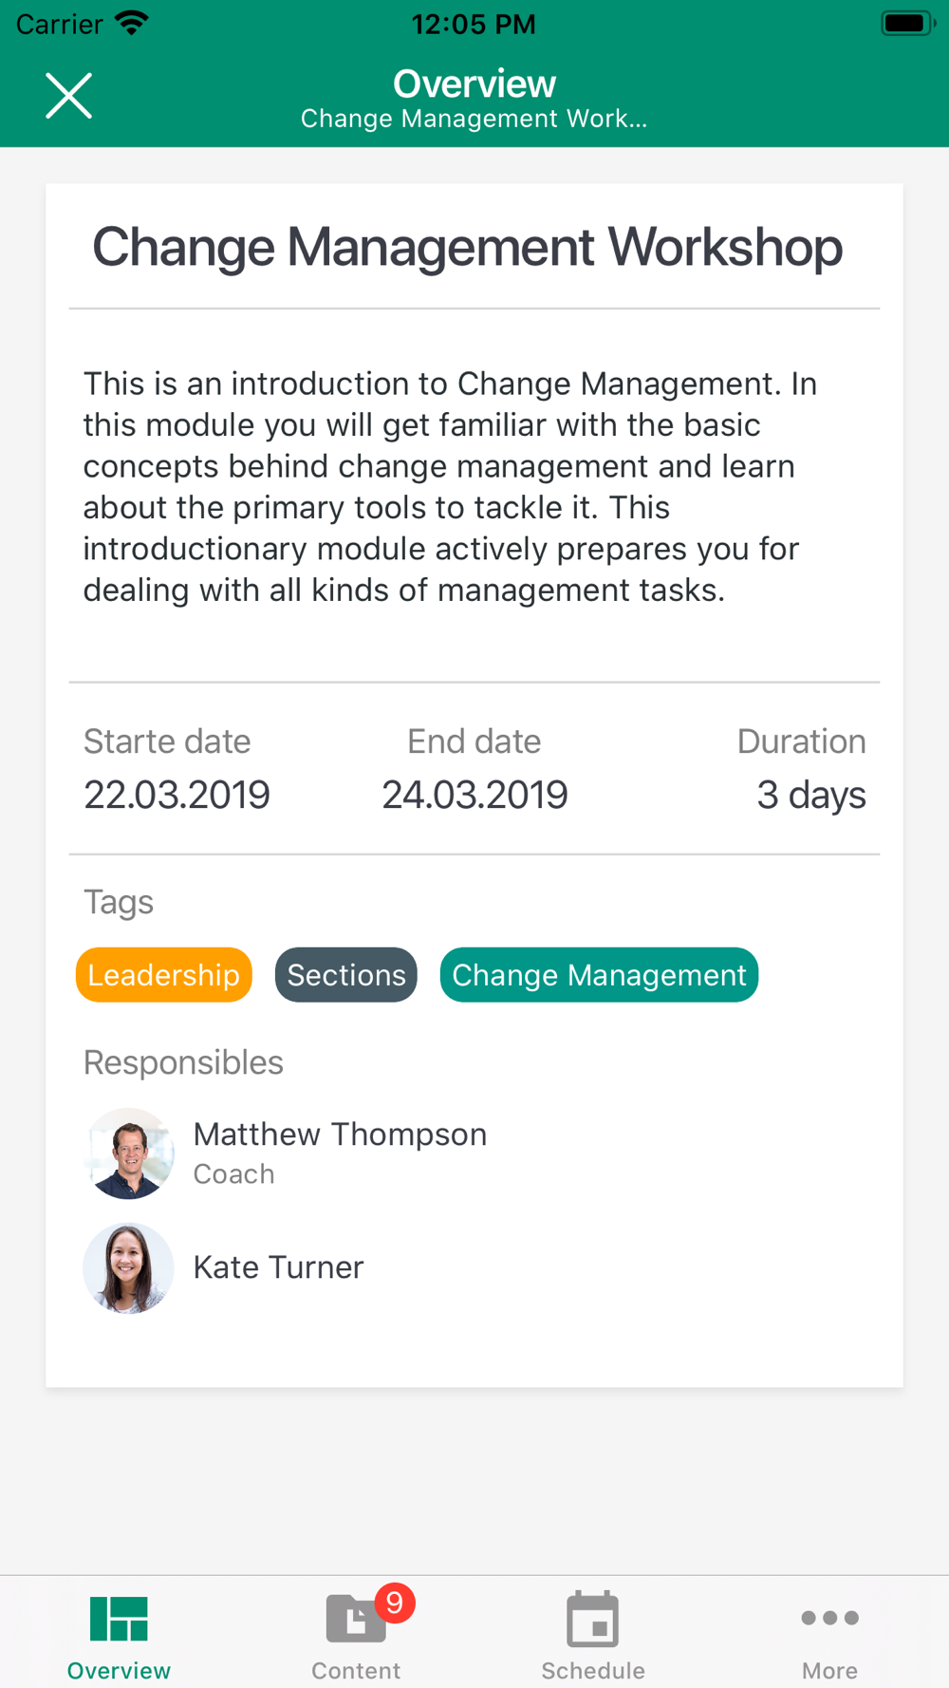The height and width of the screenshot is (1688, 949).
Task: Select the dark Sections tag
Action: click(346, 975)
